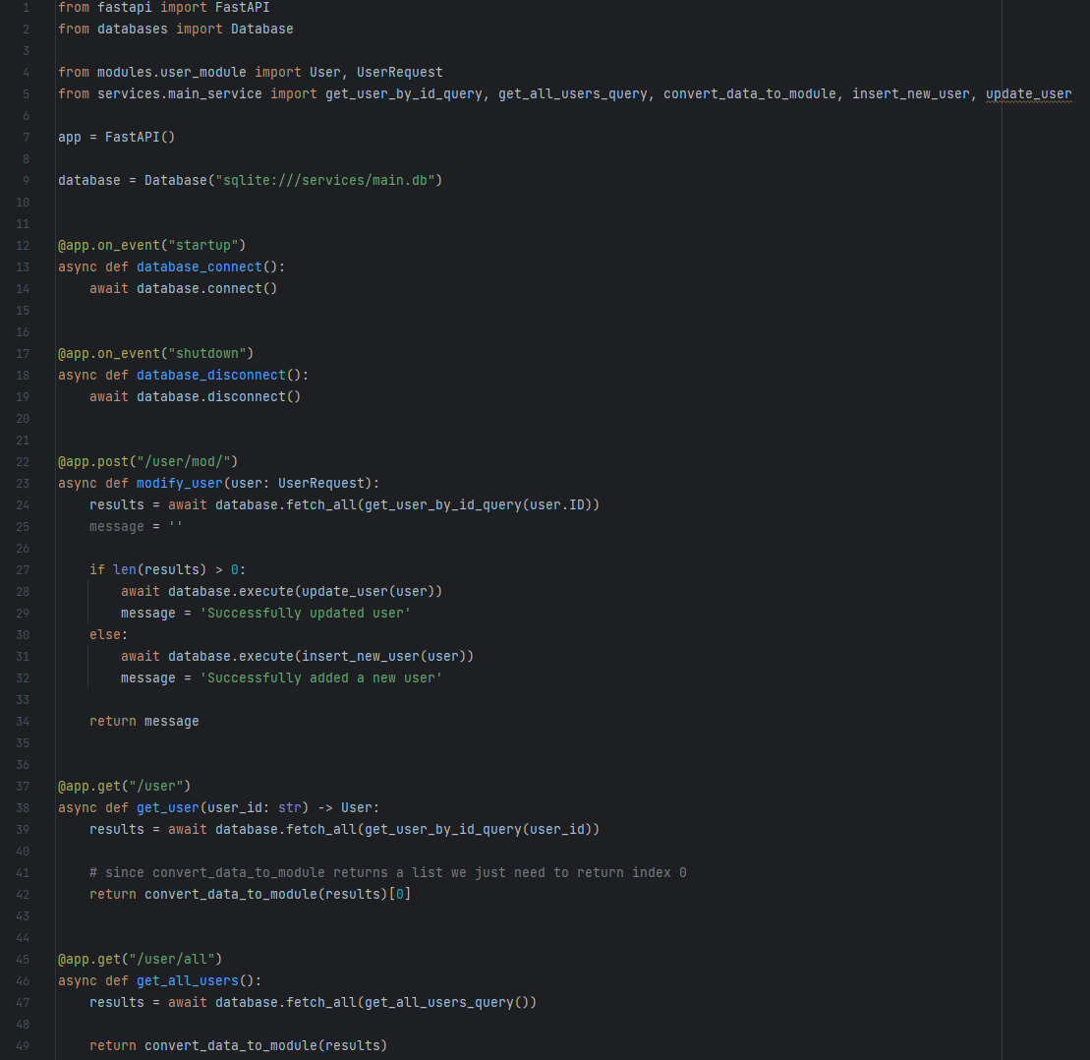Image resolution: width=1090 pixels, height=1060 pixels.
Task: Click the database_disconnect function name
Action: (x=210, y=375)
